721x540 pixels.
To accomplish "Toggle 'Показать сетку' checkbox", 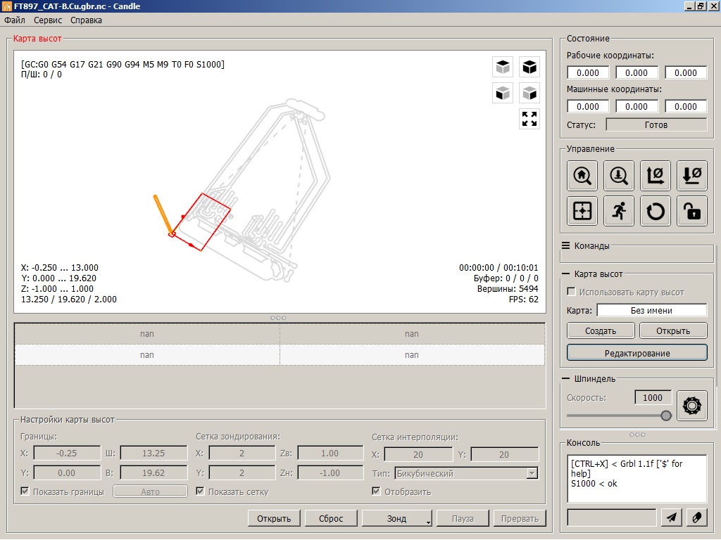I will pyautogui.click(x=200, y=491).
